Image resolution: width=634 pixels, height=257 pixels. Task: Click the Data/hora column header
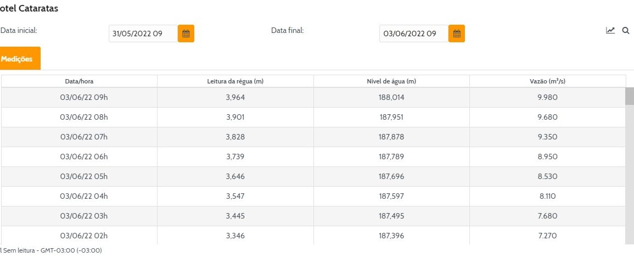coord(79,81)
